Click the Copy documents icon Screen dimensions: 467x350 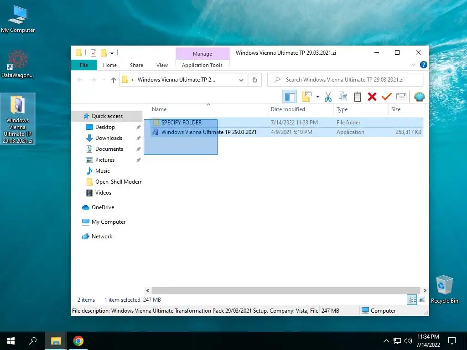click(x=343, y=97)
